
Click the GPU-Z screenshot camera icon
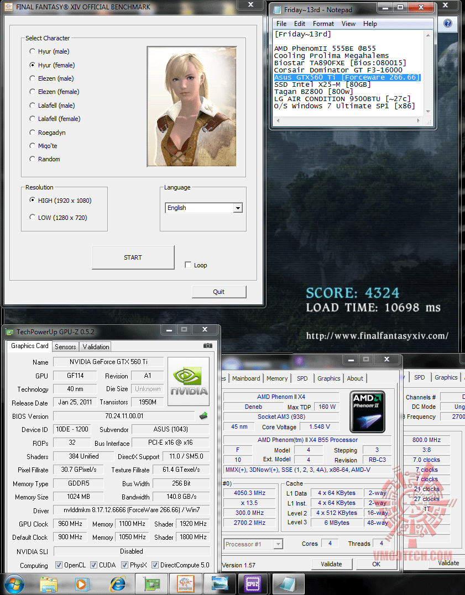(207, 346)
